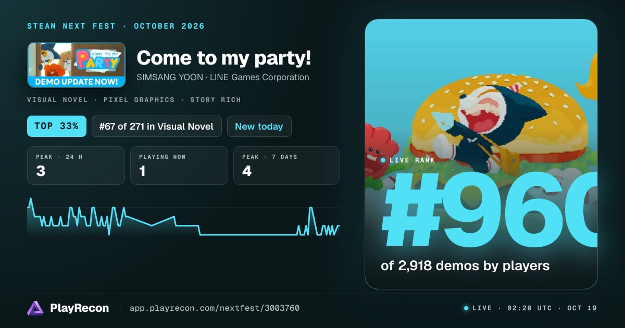Click the LIVE · 02:20 UTC · OCT 19 status
The width and height of the screenshot is (625, 328).
click(530, 308)
